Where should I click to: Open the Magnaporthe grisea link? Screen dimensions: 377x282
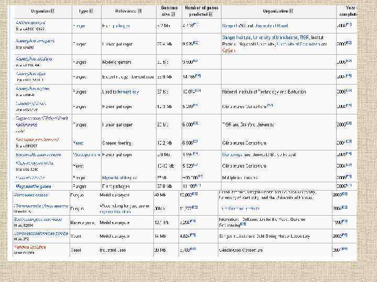coord(34,186)
